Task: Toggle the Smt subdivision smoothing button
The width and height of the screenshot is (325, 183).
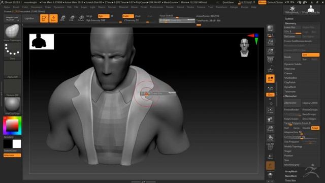Action: coord(310,55)
